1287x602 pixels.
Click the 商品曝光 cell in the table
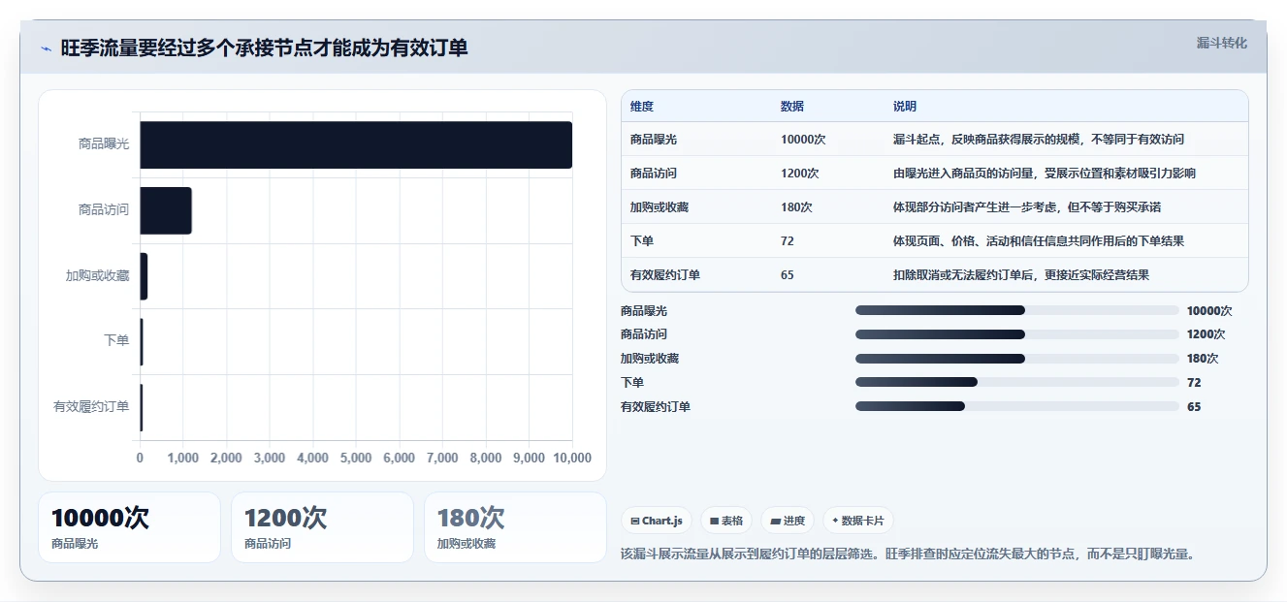(654, 140)
